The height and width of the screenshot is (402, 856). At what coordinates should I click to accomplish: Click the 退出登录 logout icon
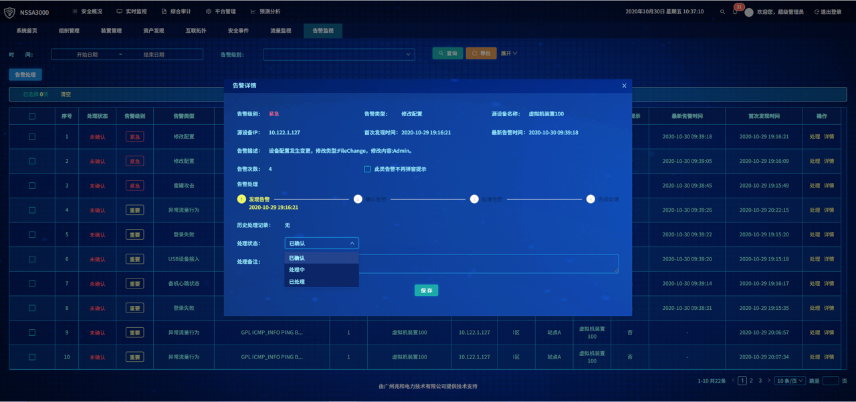pos(817,12)
